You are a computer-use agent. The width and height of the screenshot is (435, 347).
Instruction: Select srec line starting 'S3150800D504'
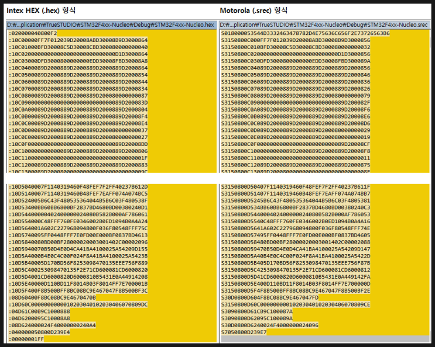pyautogui.click(x=296, y=187)
